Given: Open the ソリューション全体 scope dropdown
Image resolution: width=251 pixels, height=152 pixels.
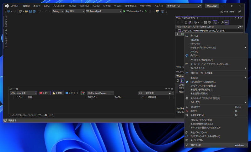Looking at the screenshot, I should pyautogui.click(x=23, y=93).
